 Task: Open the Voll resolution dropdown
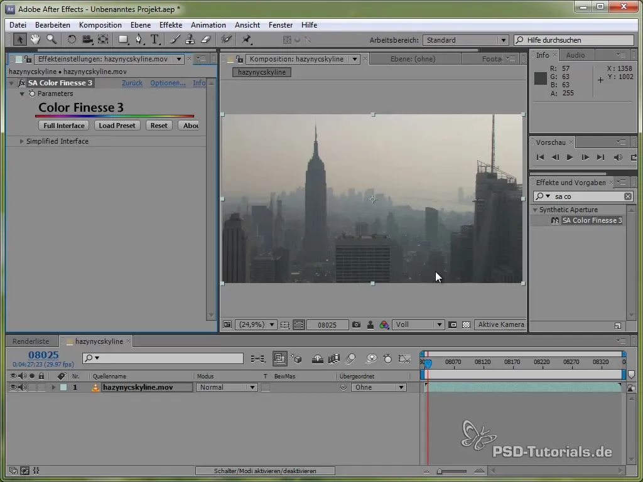point(418,324)
